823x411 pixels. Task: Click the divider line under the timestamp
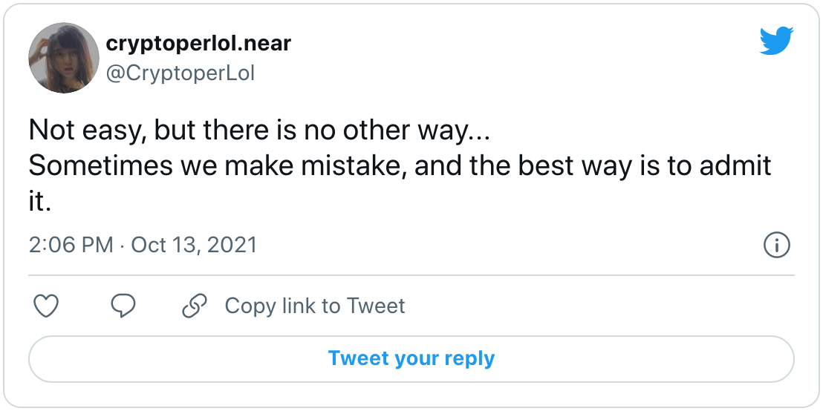click(411, 274)
